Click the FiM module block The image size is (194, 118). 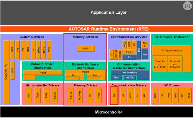[x=17, y=50]
